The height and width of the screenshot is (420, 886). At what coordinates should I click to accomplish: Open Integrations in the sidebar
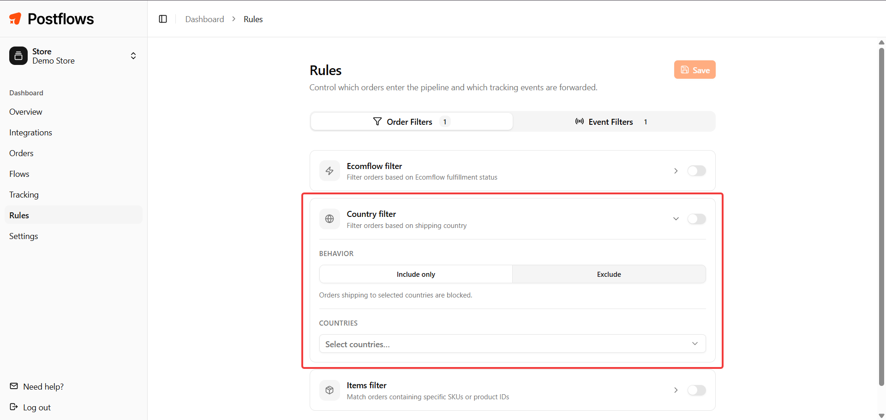73,133
